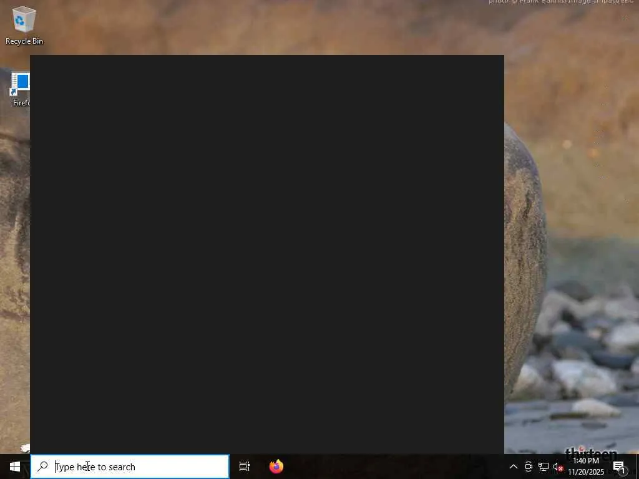The width and height of the screenshot is (639, 479).
Task: Click the Meet Now camera tray icon
Action: [528, 467]
